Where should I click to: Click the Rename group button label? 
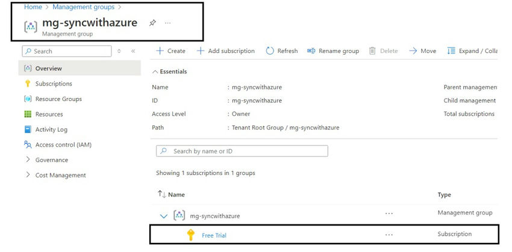(x=339, y=51)
